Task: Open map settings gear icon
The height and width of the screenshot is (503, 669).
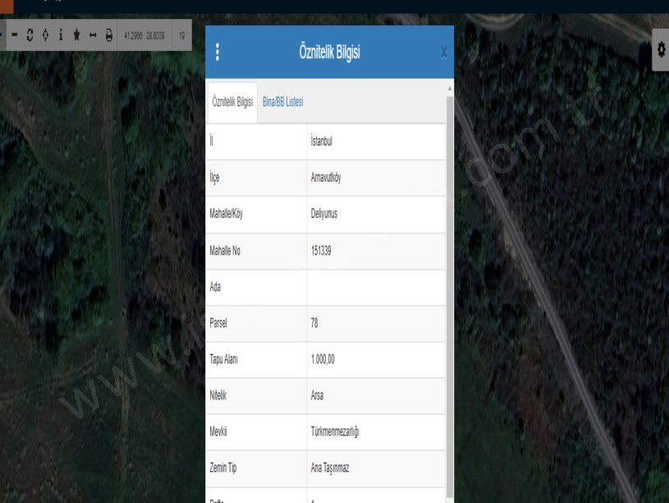Action: (x=661, y=51)
